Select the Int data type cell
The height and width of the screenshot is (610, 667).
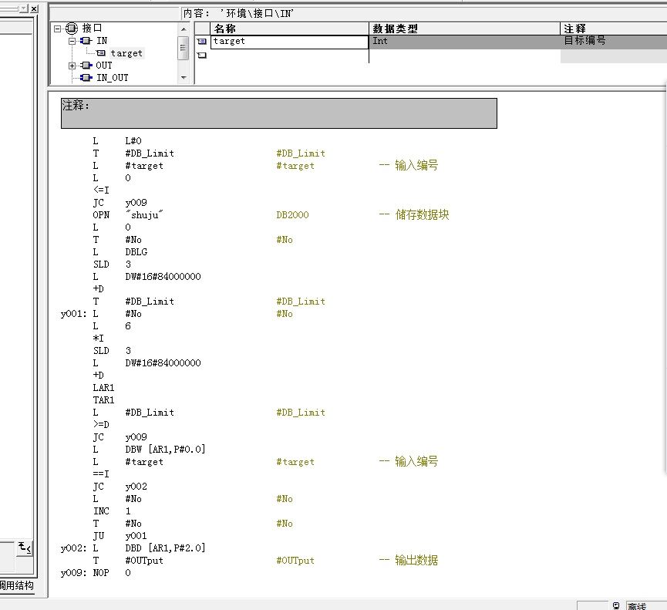click(x=464, y=42)
